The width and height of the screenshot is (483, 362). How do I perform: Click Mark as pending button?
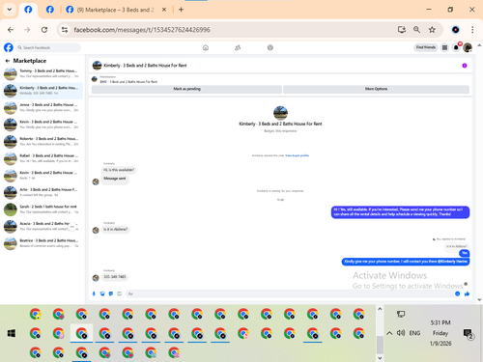coord(186,89)
